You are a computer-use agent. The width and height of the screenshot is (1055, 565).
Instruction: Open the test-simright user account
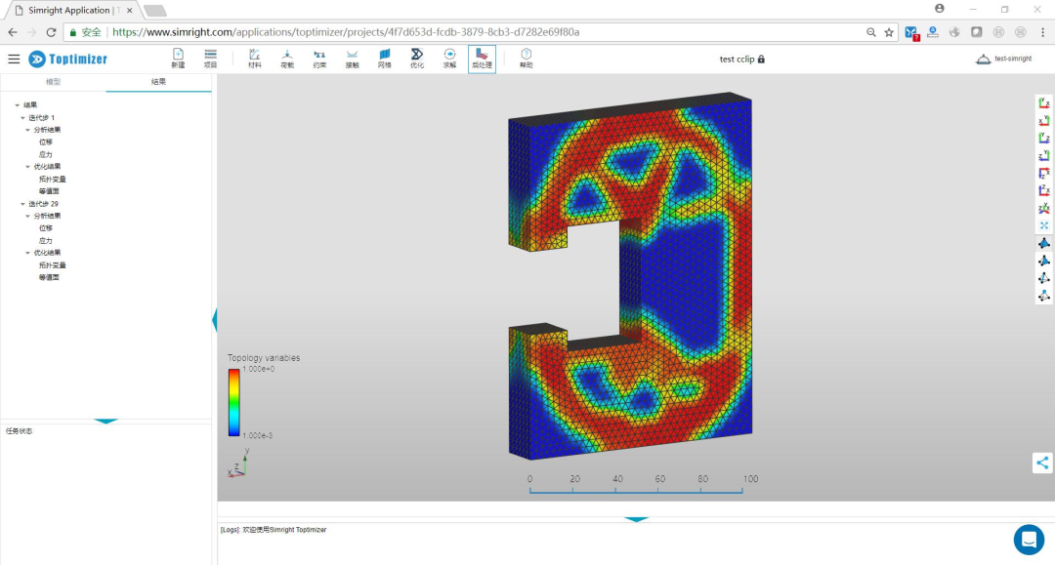(1003, 60)
